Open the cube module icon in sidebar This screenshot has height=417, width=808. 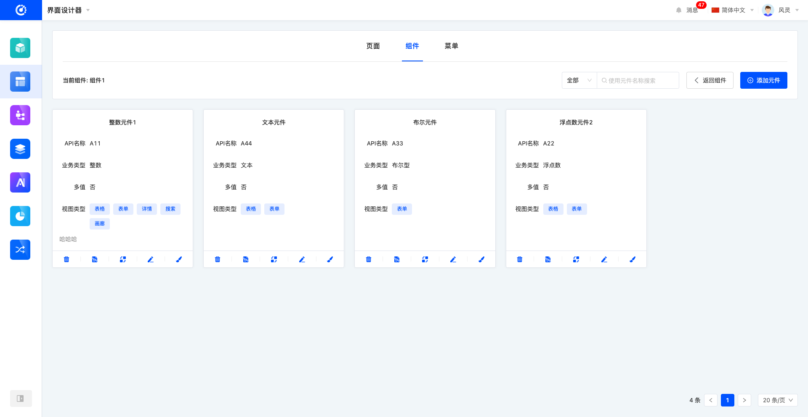[x=20, y=48]
